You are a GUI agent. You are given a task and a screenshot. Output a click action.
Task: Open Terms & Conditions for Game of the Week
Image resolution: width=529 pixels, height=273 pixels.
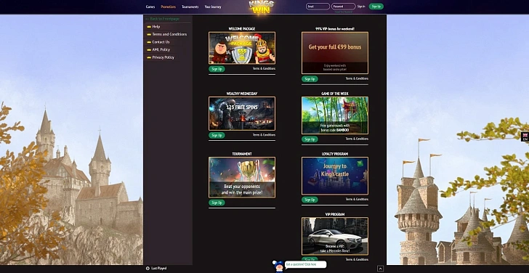pyautogui.click(x=357, y=139)
